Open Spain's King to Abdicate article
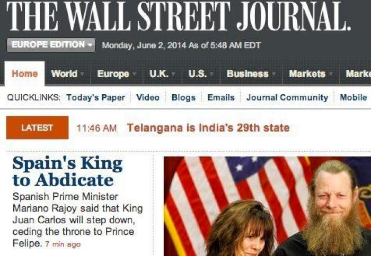The height and width of the screenshot is (256, 371). coord(68,171)
